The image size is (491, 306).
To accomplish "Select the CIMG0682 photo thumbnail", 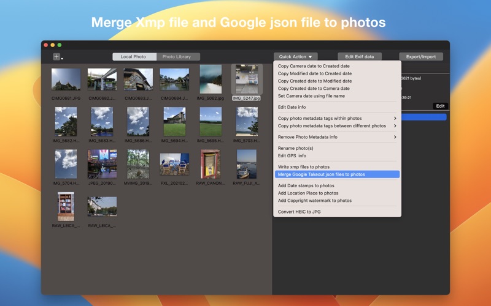I will click(102, 80).
